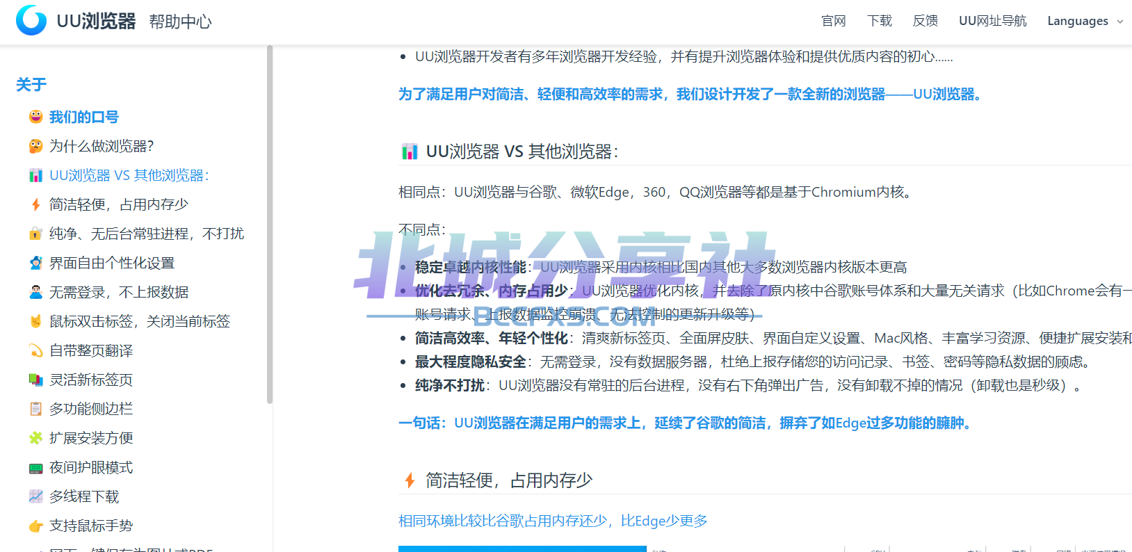Click the chart icon beside 多线程下载
Viewport: 1132px width, 552px height.
coord(35,496)
